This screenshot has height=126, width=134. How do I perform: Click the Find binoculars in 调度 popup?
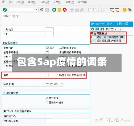(x=103, y=29)
